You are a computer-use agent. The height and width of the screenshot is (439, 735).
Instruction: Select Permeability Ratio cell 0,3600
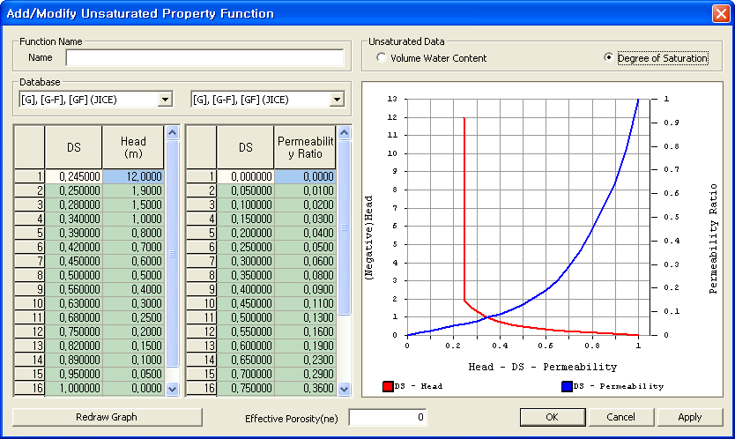click(x=305, y=388)
